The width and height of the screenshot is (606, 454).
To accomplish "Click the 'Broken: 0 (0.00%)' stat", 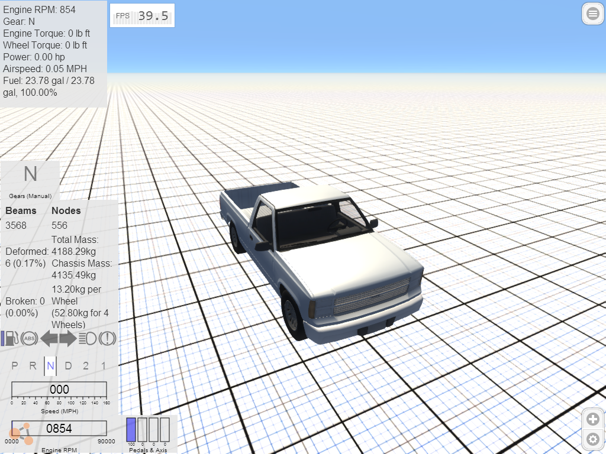I will click(25, 307).
